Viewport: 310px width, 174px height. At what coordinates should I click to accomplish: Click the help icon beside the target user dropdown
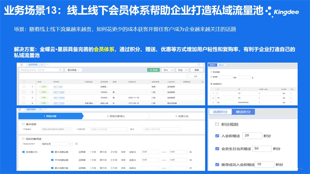[x=76, y=144]
